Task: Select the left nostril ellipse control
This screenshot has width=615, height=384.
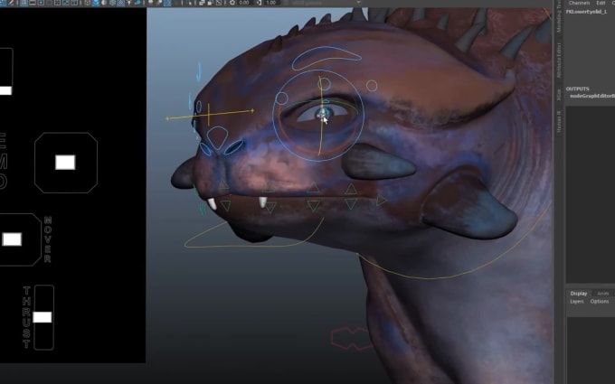Action: click(x=205, y=149)
